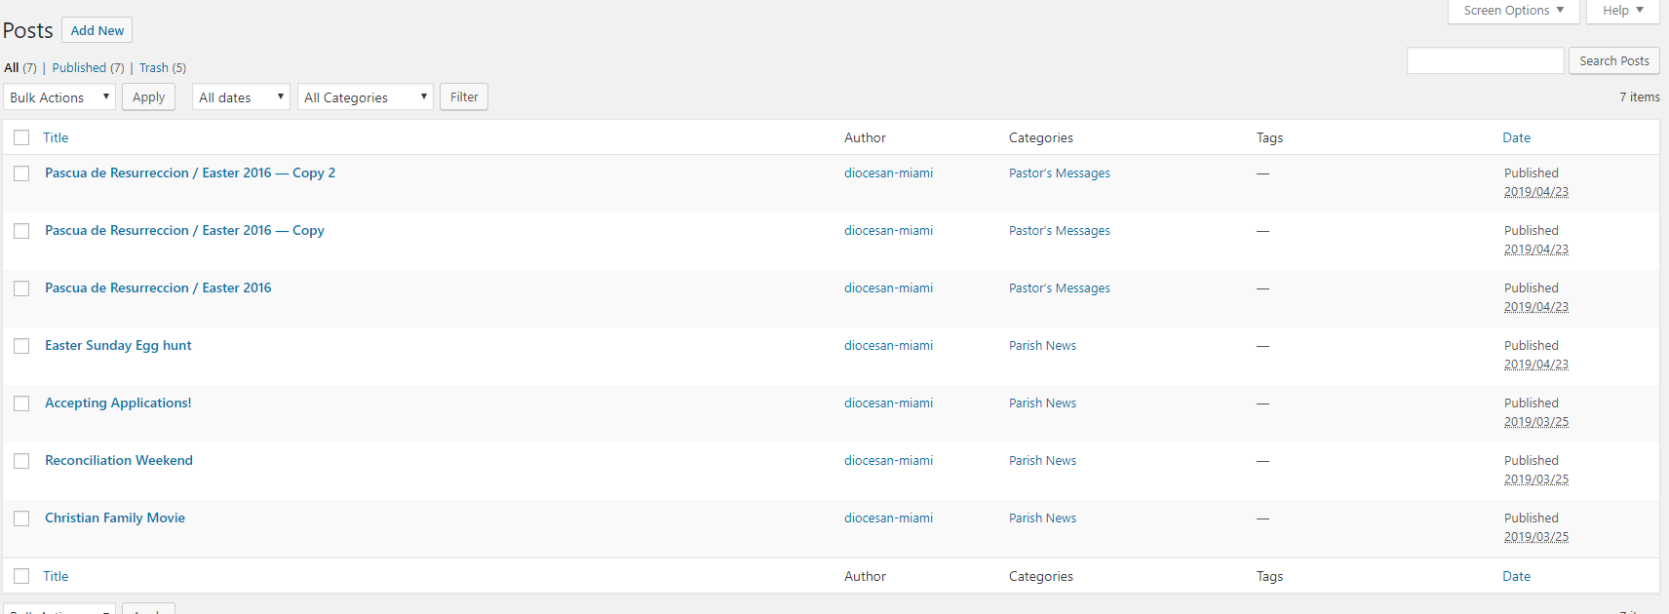Open the Bulk Actions dropdown
This screenshot has height=614, width=1669.
point(59,97)
